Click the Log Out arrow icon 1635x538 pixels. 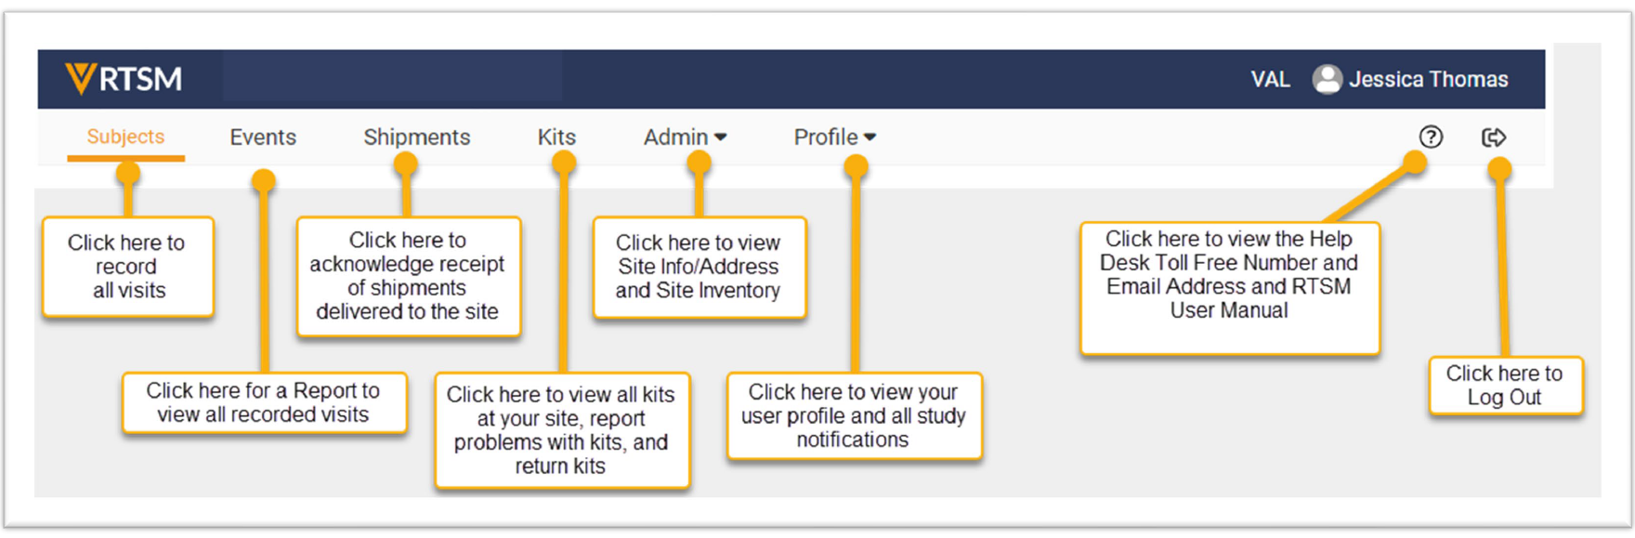[x=1493, y=138]
